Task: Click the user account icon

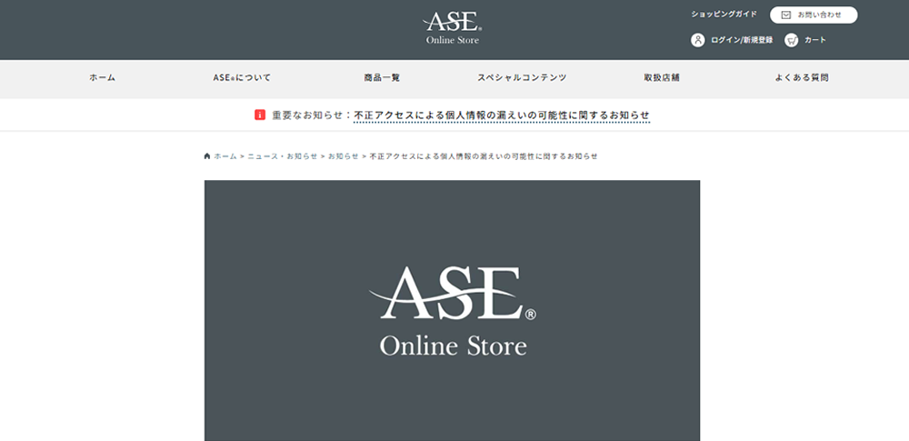Action: [697, 40]
